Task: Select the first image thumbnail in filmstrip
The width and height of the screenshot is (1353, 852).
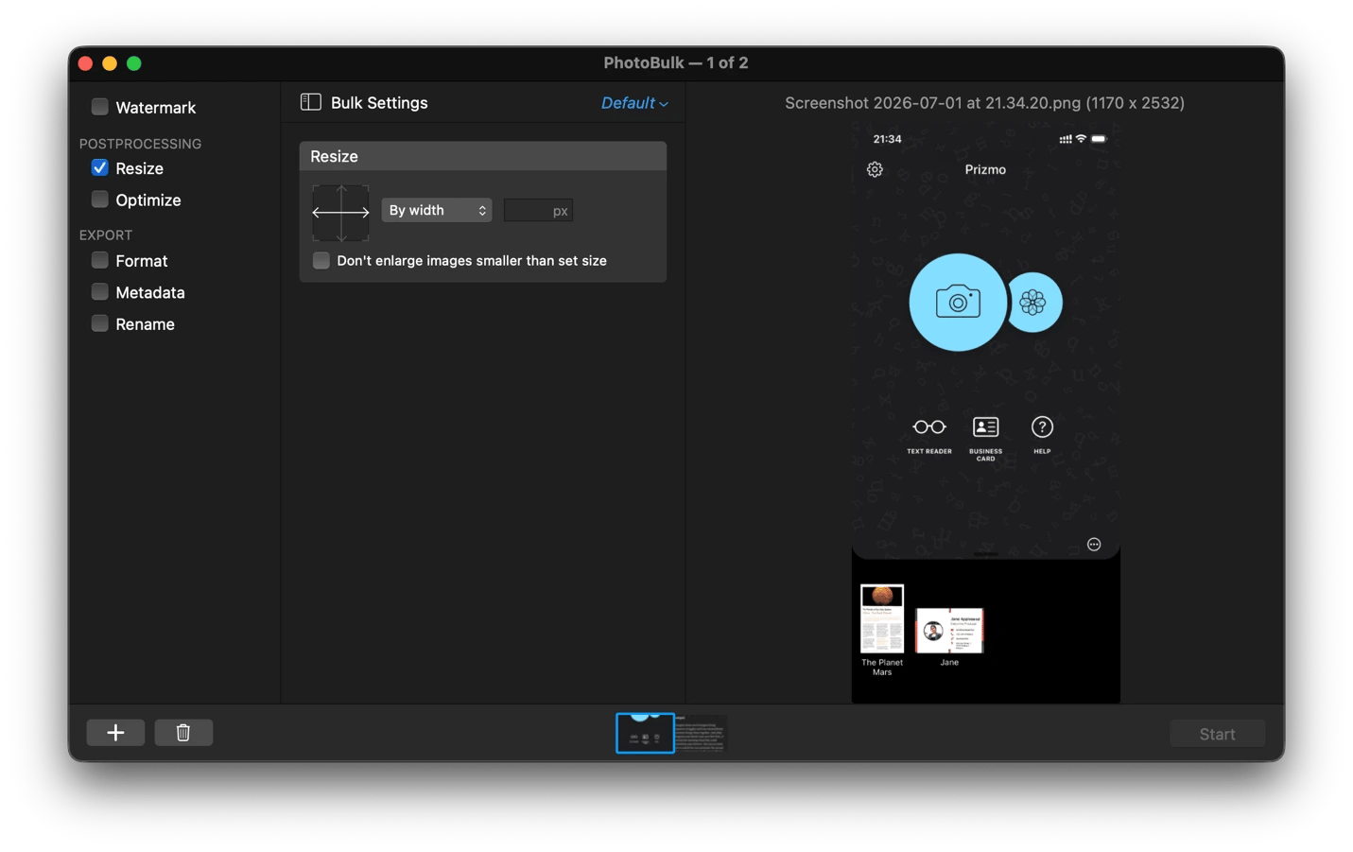Action: point(645,733)
